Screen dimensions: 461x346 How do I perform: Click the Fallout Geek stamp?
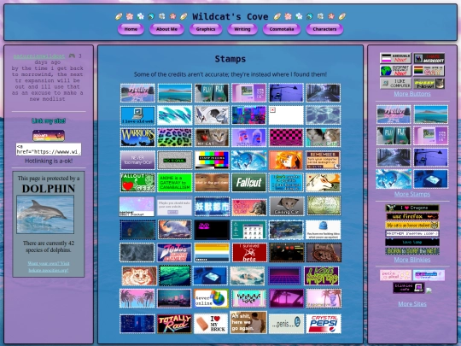coord(137,183)
